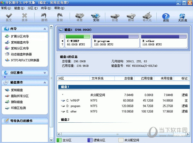The image size is (193, 143).
Task: Click the green 主分区 legend swatch
Action: pyautogui.click(x=59, y=140)
